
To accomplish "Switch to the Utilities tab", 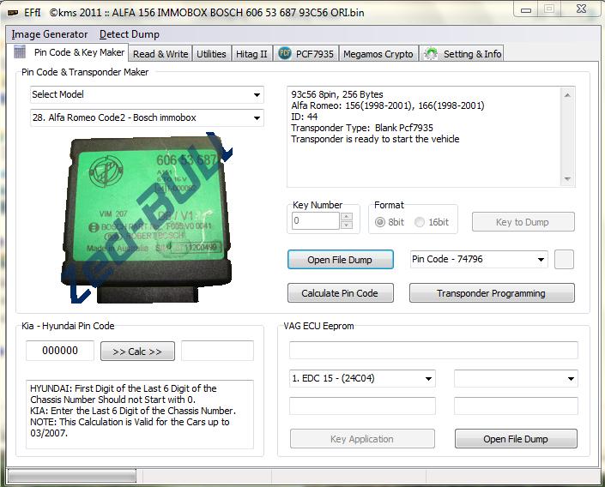I will [211, 54].
